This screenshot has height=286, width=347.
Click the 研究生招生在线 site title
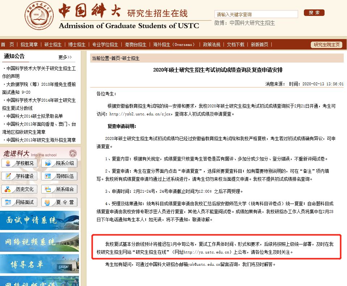click(157, 13)
